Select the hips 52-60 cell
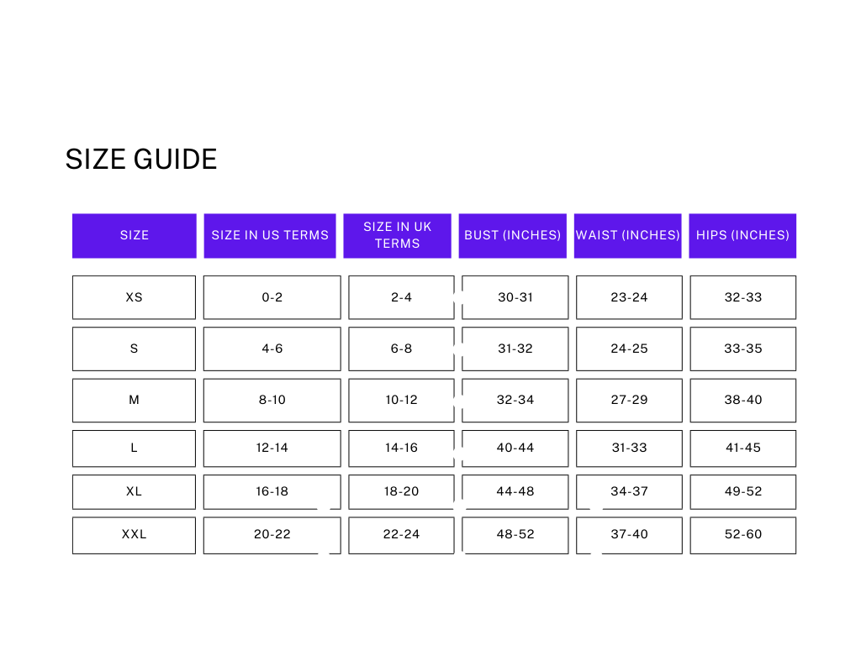Image resolution: width=861 pixels, height=645 pixels. click(743, 535)
